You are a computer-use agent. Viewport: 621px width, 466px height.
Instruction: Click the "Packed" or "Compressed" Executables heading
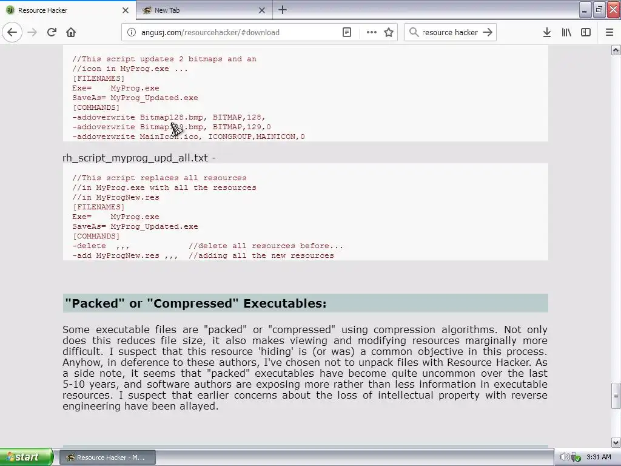point(196,303)
